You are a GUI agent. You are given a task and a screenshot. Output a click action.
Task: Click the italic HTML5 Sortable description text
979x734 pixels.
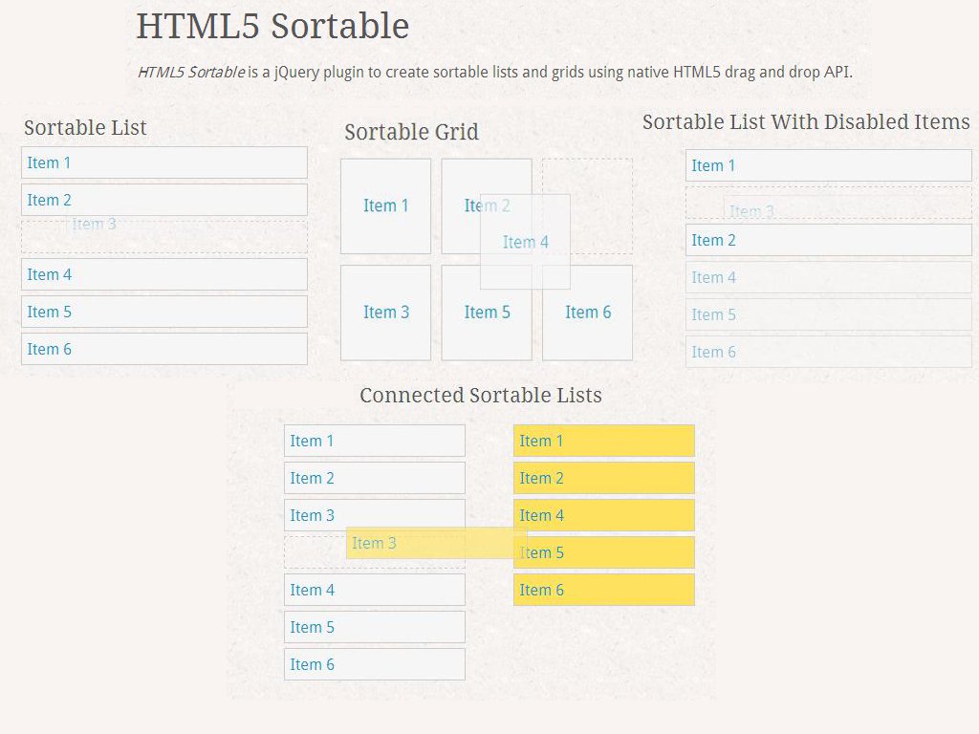pos(191,72)
